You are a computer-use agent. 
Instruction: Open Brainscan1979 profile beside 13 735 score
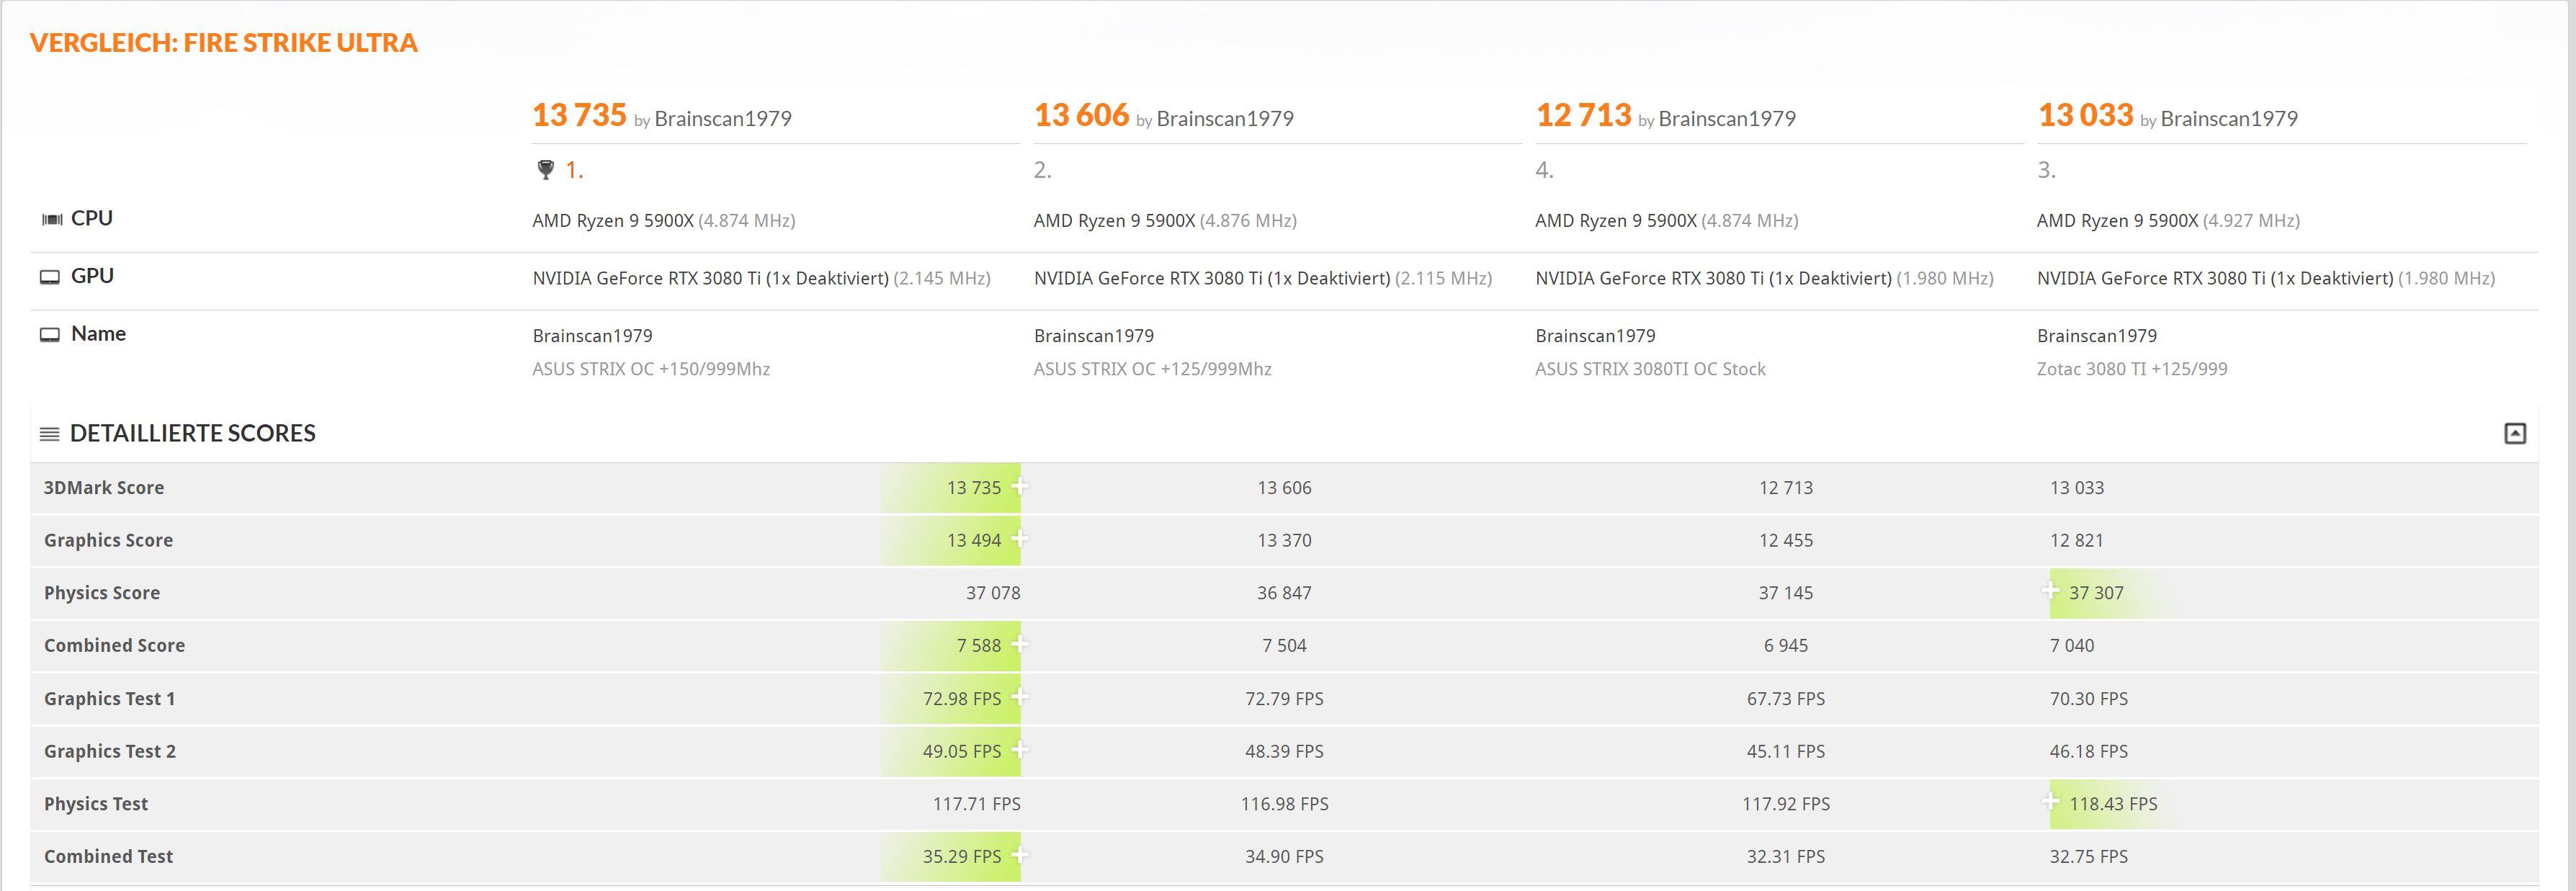pos(723,119)
